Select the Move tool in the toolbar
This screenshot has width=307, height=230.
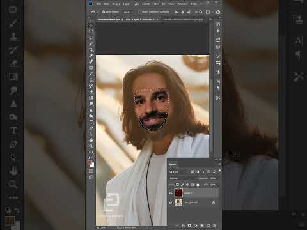(91, 26)
